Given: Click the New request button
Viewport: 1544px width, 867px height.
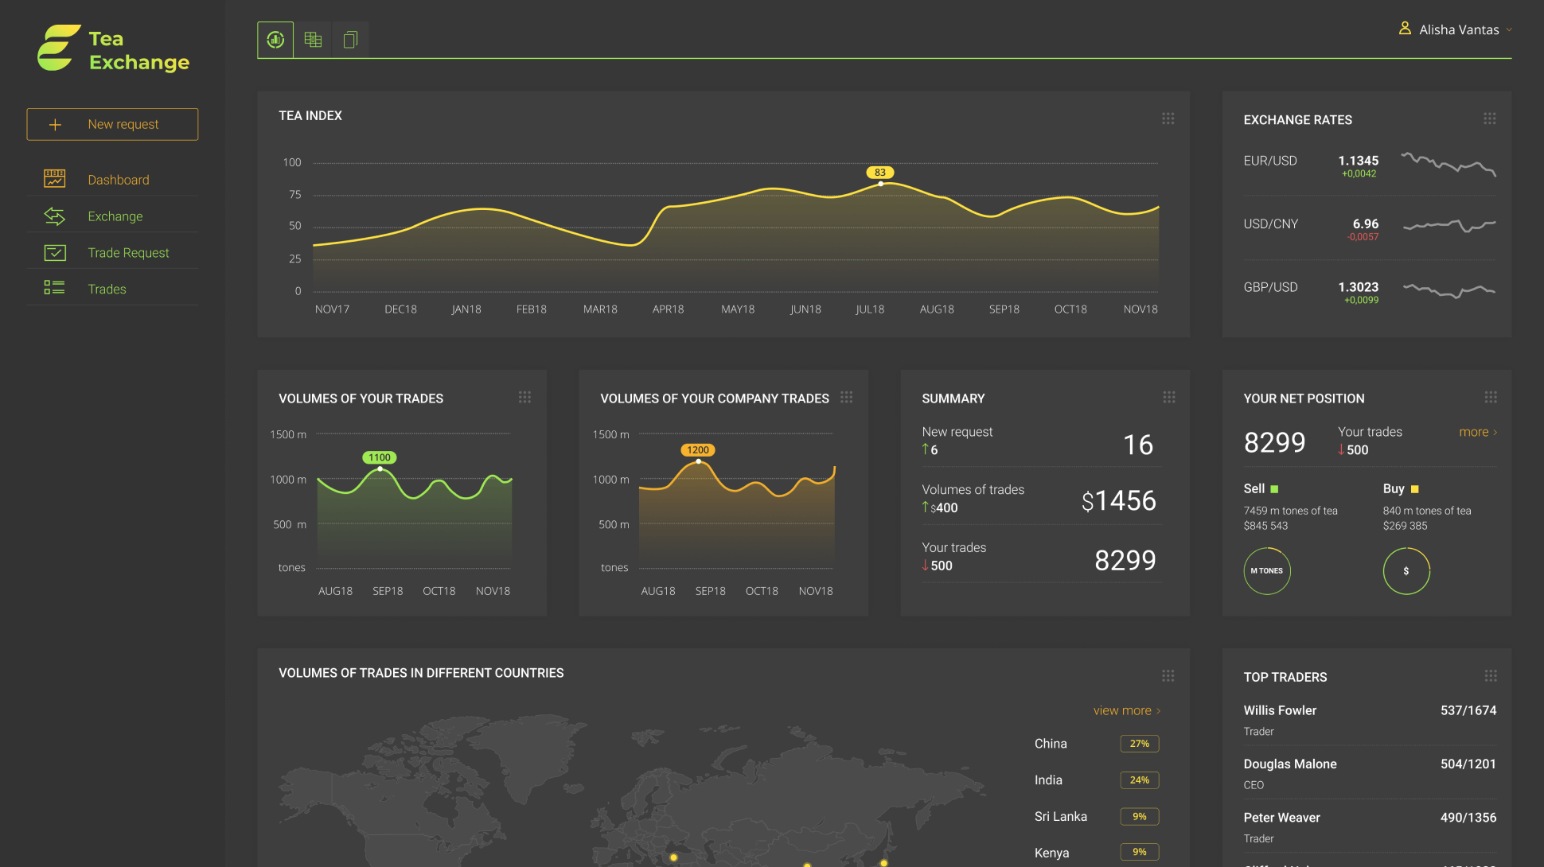Looking at the screenshot, I should (112, 124).
